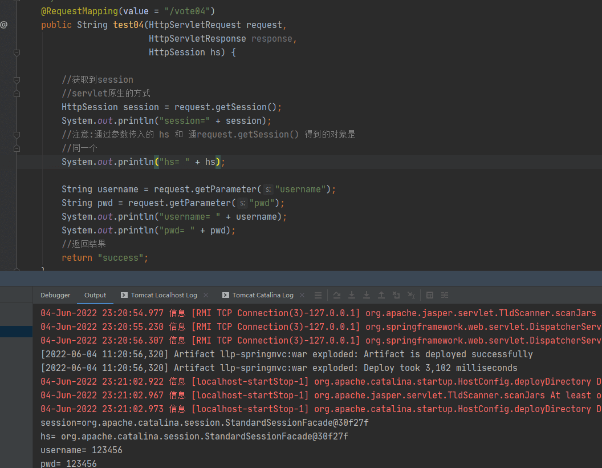Click the Step Out debug icon

381,295
